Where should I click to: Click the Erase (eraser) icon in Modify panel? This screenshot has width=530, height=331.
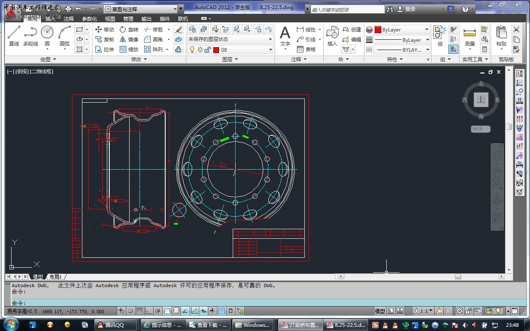click(x=178, y=29)
